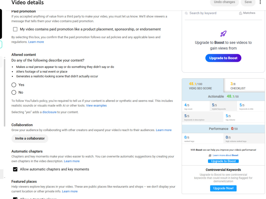266x199 pixels.
Task: Click the Actionable 48.1/50 header
Action: pos(223,97)
